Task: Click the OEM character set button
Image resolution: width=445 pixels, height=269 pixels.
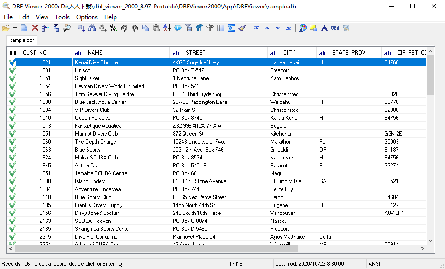Action: pos(335,28)
